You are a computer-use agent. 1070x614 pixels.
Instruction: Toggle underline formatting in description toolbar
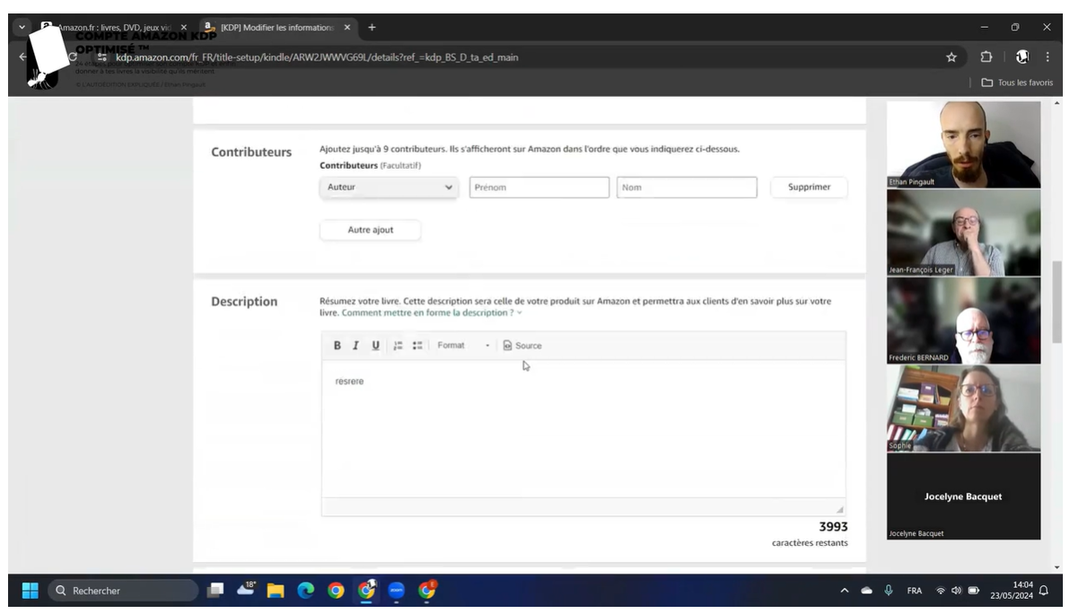375,346
